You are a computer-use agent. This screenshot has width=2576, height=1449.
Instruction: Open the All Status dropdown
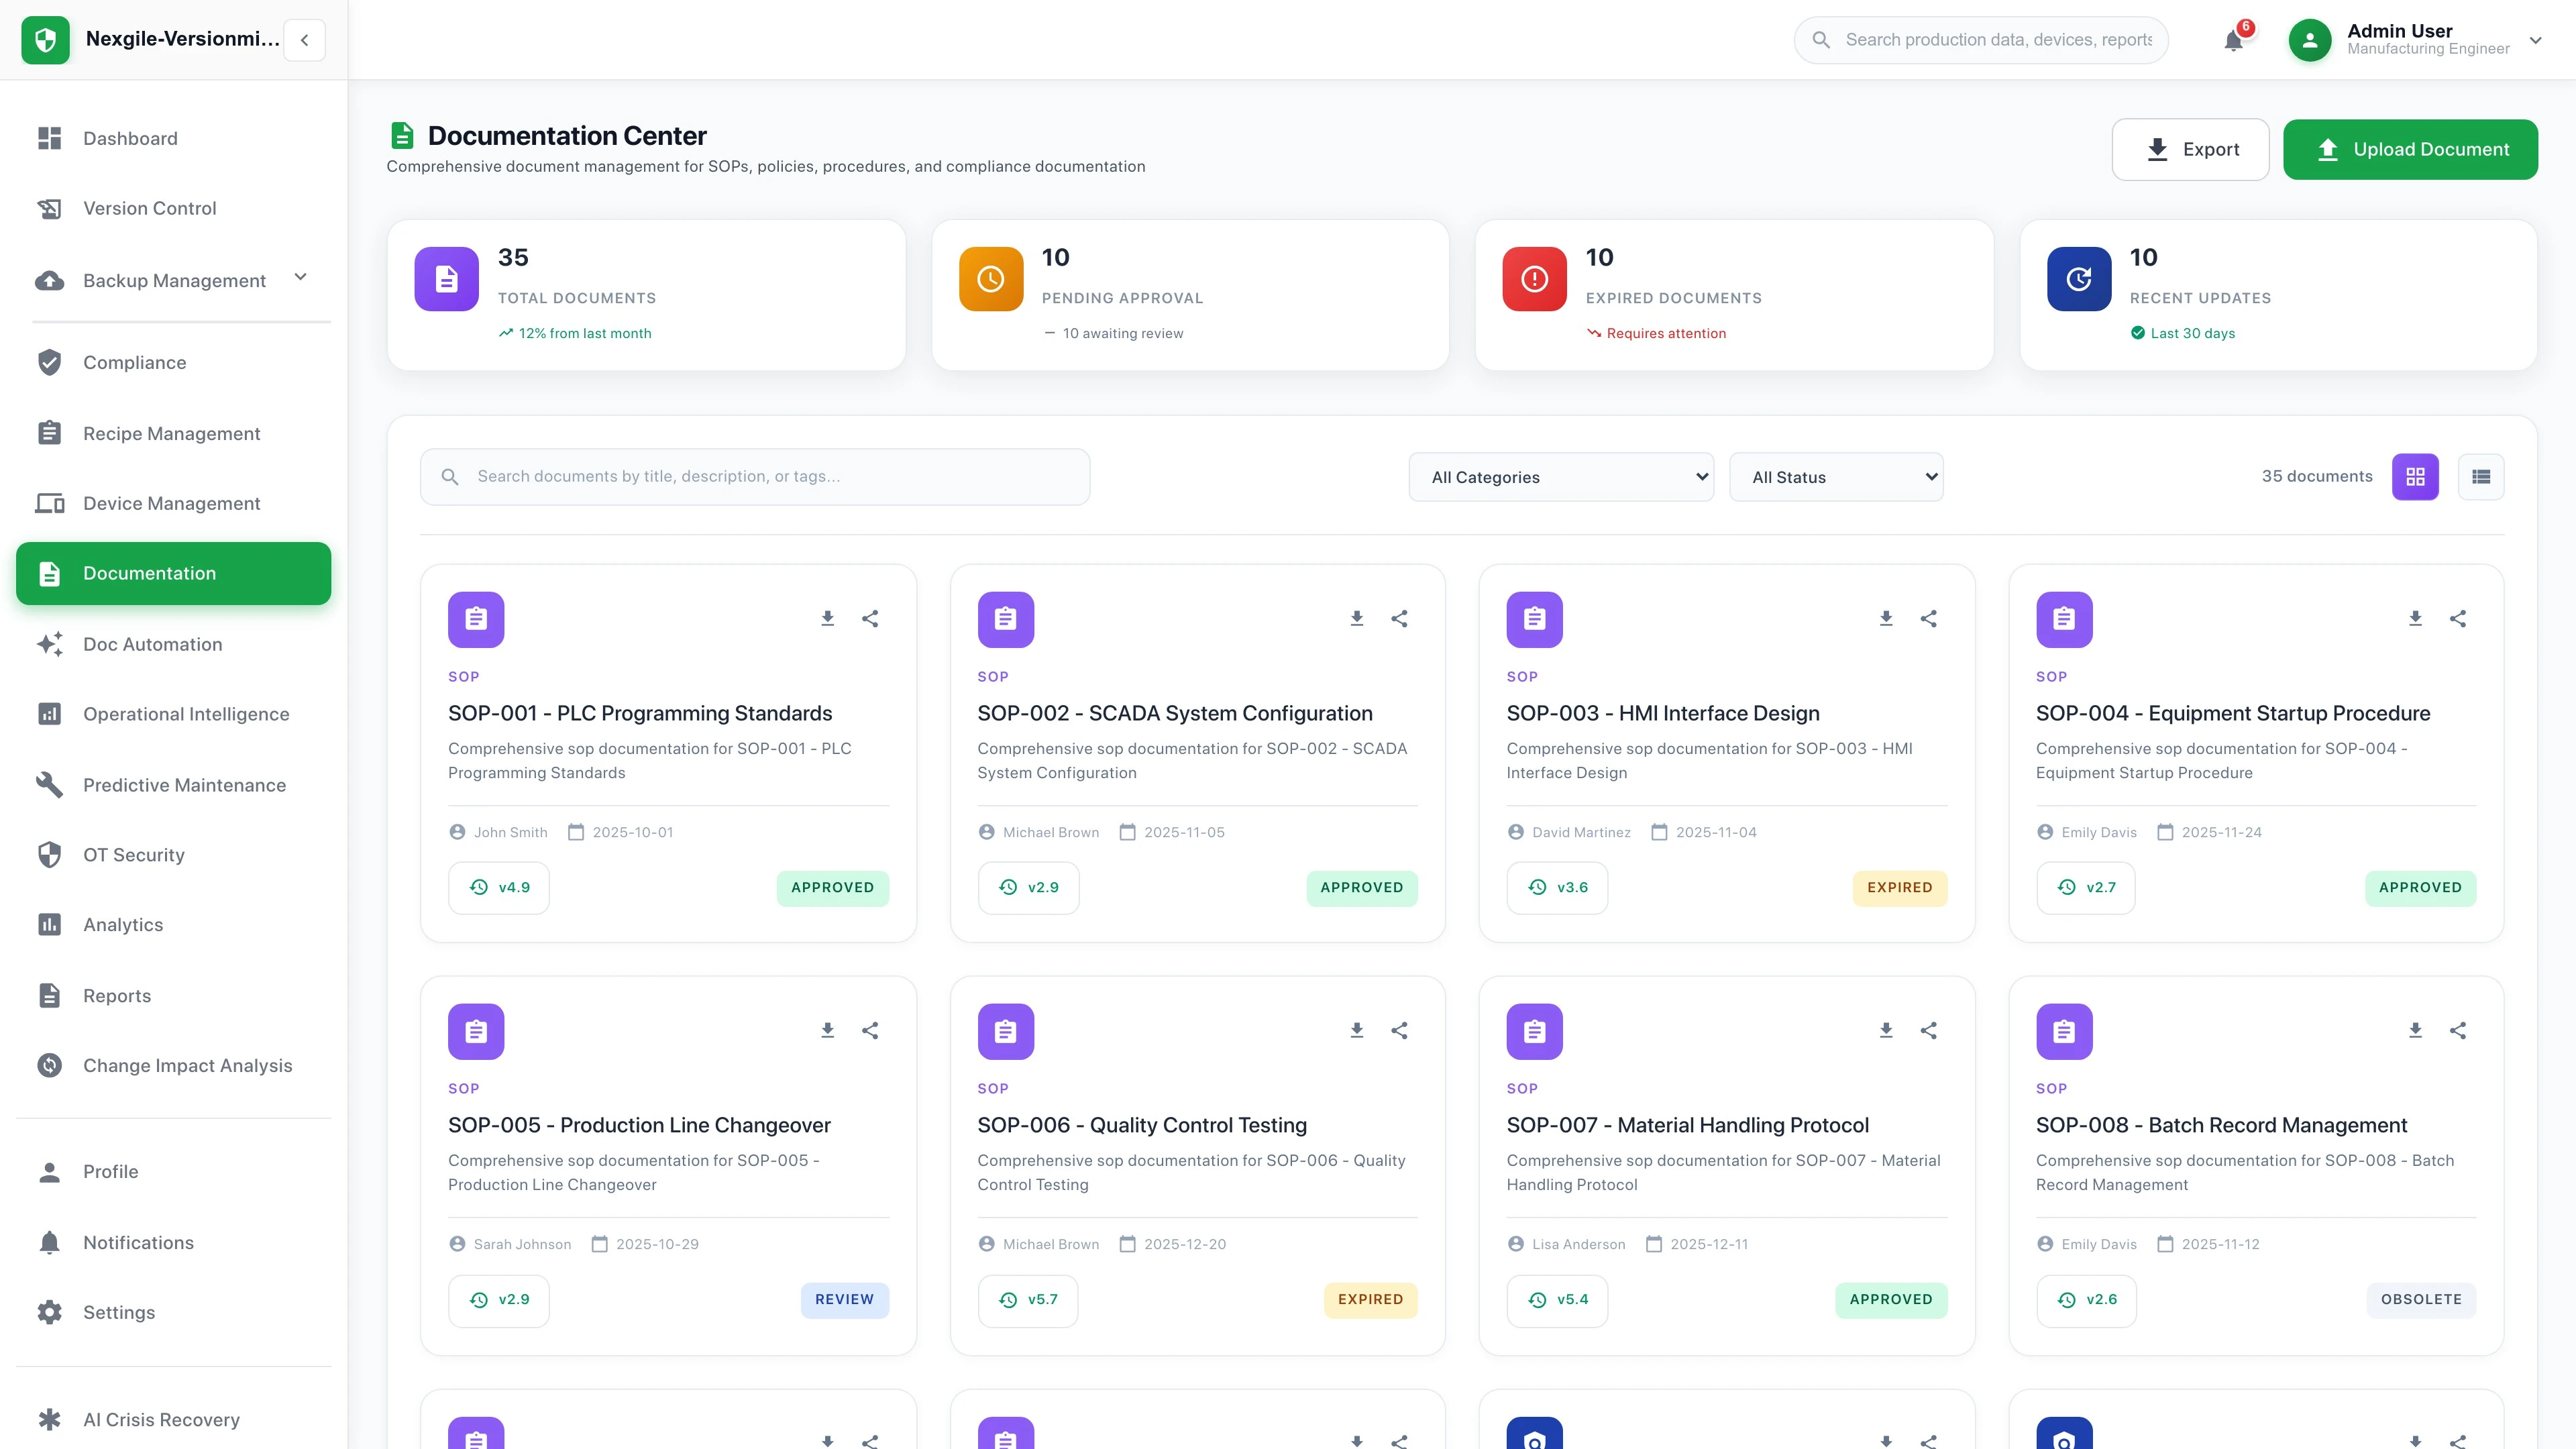coord(1836,477)
